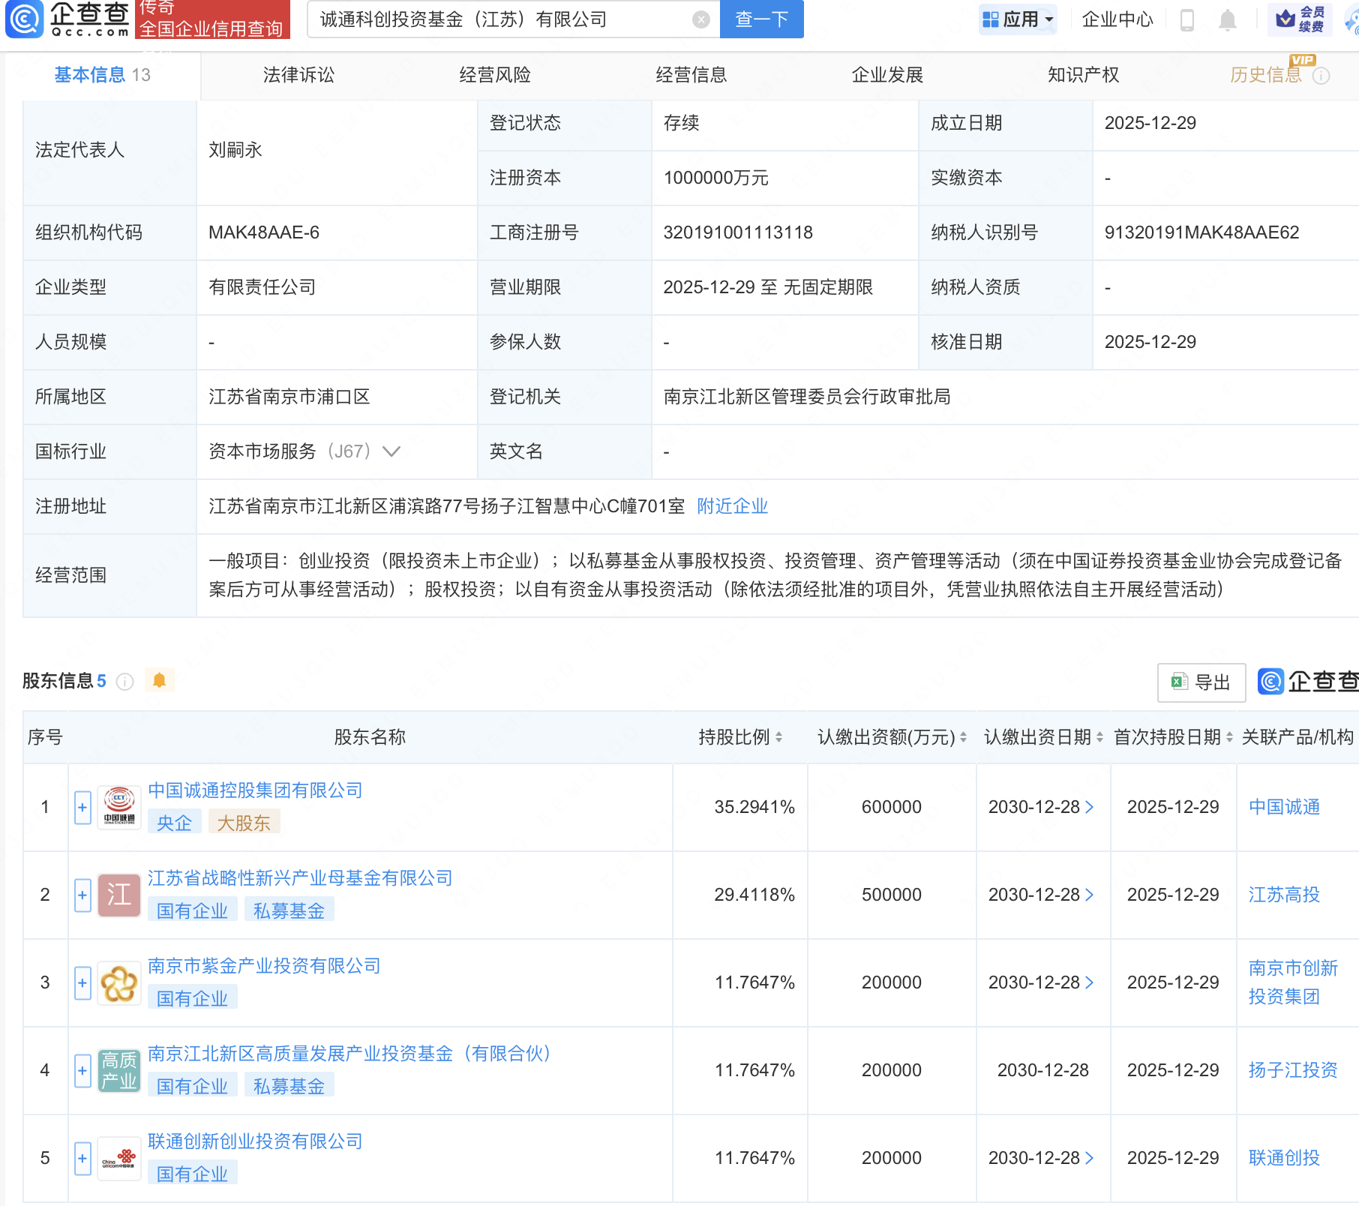Open the notifications bell in header

tap(1227, 20)
